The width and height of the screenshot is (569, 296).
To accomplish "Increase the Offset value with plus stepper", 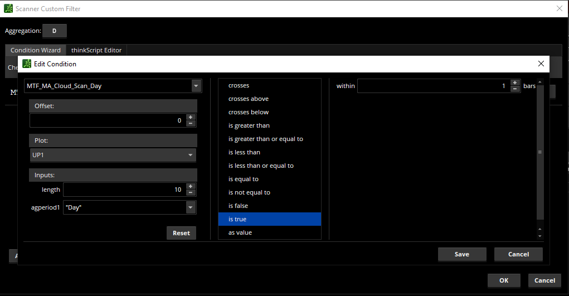I will click(191, 117).
